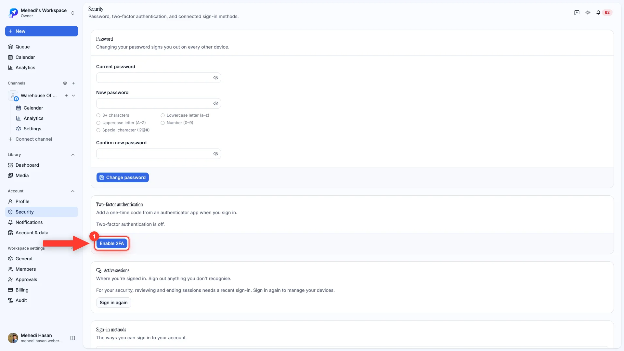
Task: Toggle the sidebar collapse icon
Action: pos(73,338)
